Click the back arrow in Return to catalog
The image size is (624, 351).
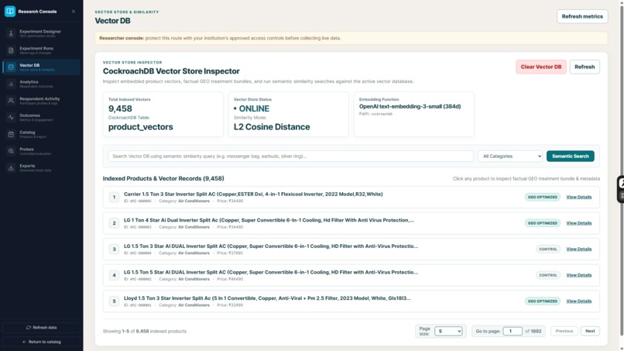pos(24,342)
